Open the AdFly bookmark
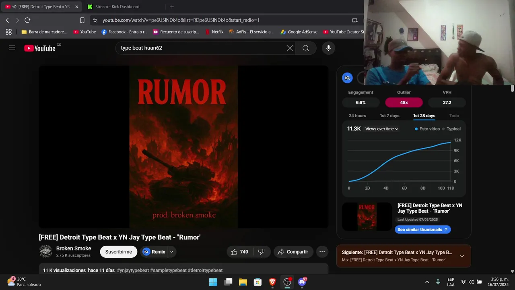 (251, 32)
